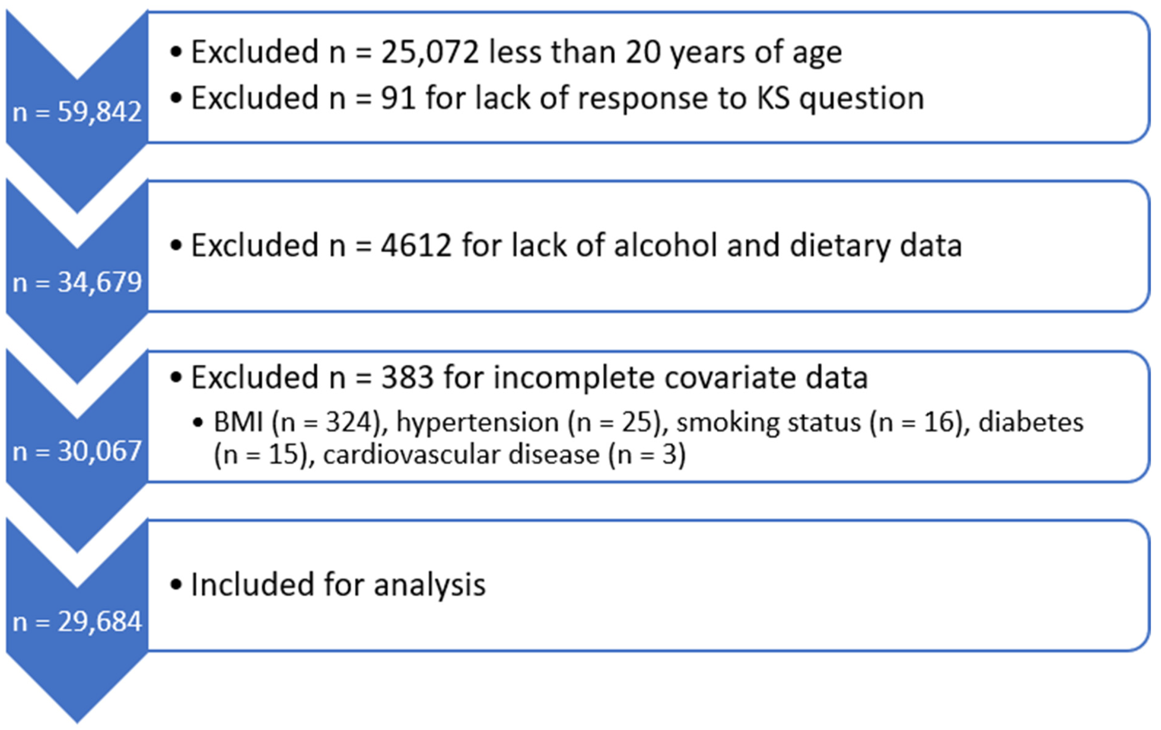Select the "n = 34,679" chevron label
Viewport: 1161px width, 730px height.
click(77, 282)
